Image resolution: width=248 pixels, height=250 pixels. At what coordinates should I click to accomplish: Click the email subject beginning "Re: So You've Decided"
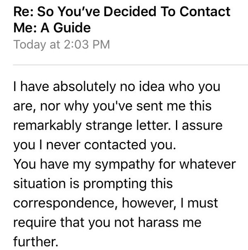(122, 19)
